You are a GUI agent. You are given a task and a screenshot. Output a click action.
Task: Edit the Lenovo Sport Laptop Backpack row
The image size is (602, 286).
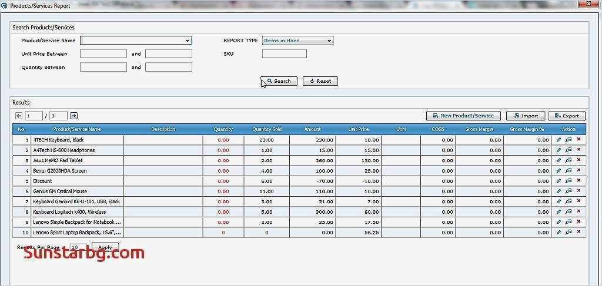click(x=558, y=233)
